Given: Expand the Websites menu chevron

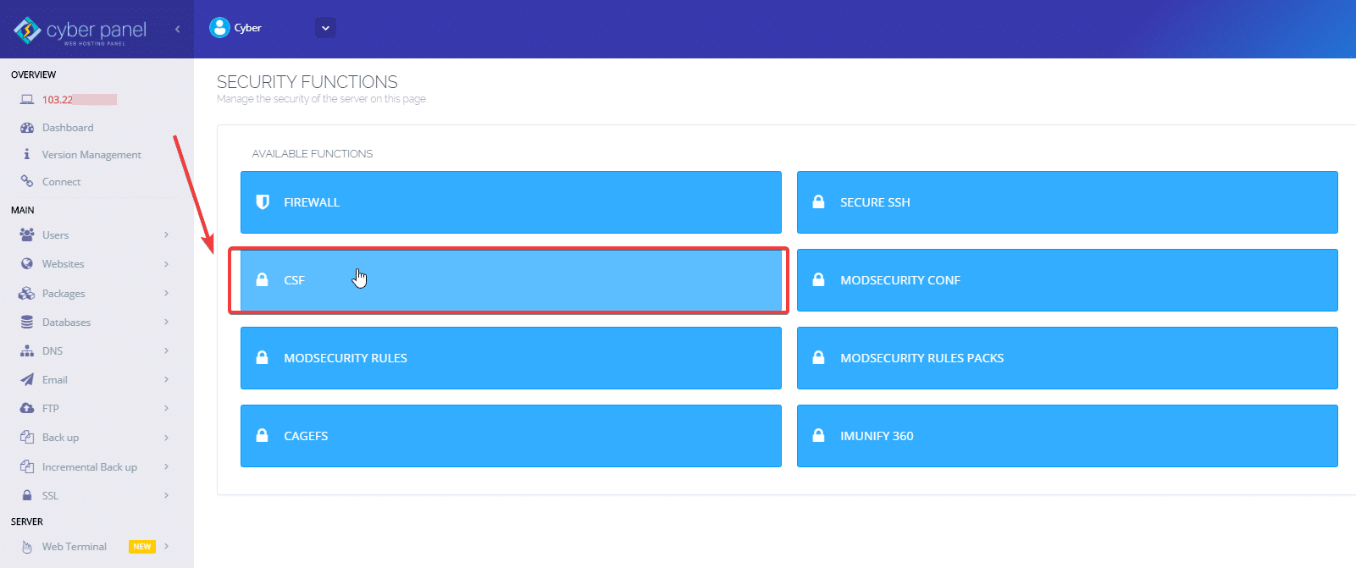Looking at the screenshot, I should [166, 264].
